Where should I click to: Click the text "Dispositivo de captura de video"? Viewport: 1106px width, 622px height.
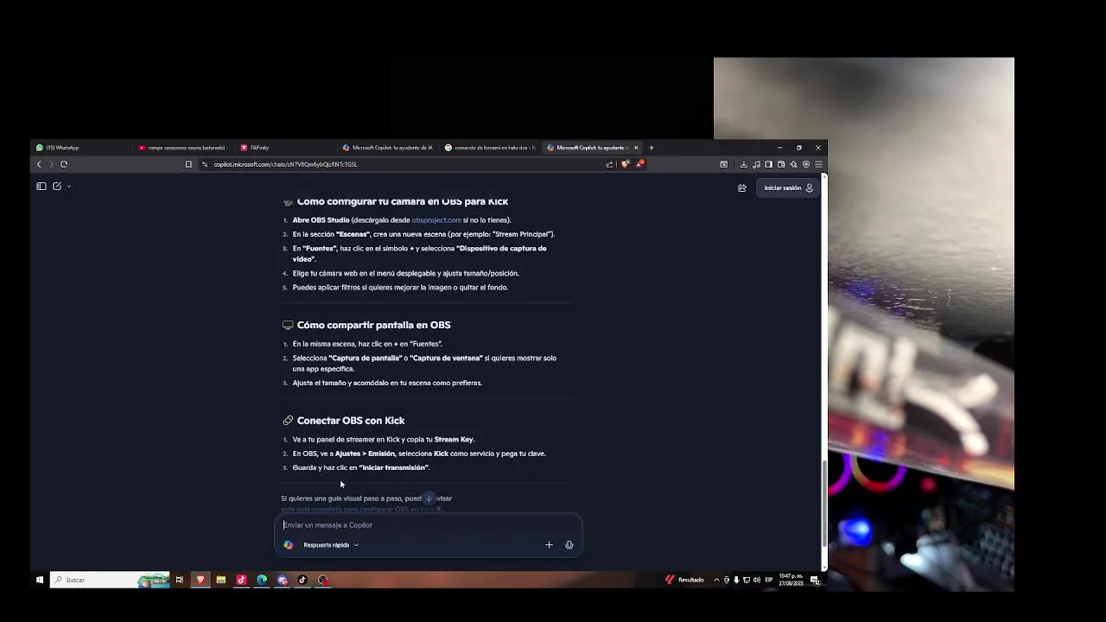[419, 253]
